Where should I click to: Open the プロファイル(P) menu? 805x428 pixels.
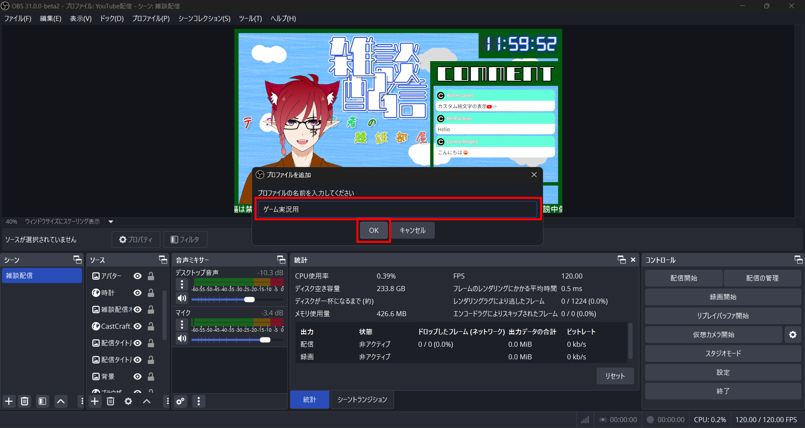point(151,18)
